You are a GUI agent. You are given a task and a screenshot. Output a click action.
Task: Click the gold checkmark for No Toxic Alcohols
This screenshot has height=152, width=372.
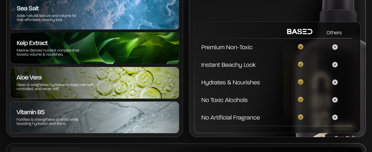point(301,100)
